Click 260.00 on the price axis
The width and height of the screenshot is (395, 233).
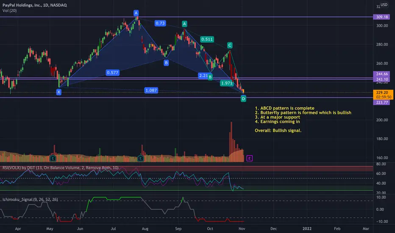382,64
